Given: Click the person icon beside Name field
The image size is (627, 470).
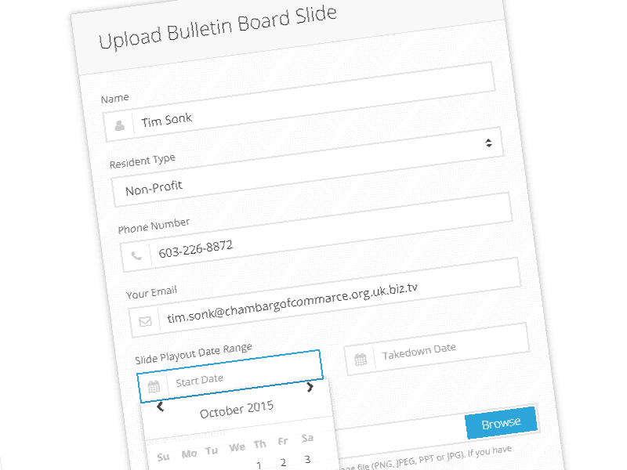Looking at the screenshot, I should coord(119,125).
